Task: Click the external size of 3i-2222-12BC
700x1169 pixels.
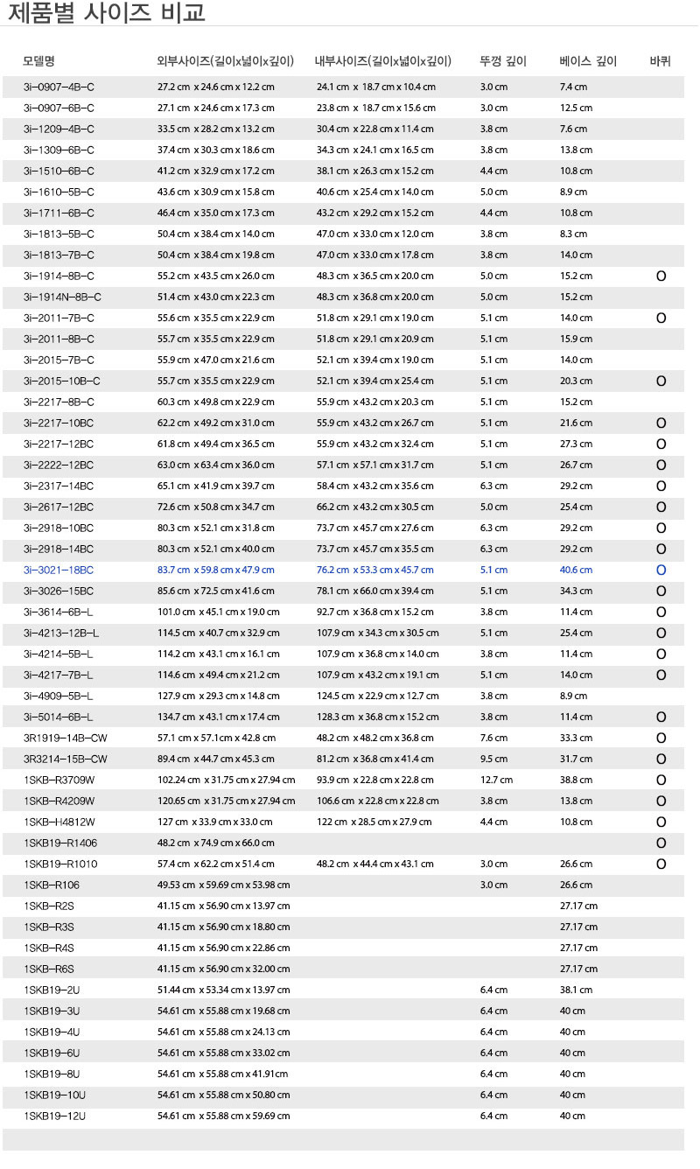Action: pyautogui.click(x=215, y=465)
